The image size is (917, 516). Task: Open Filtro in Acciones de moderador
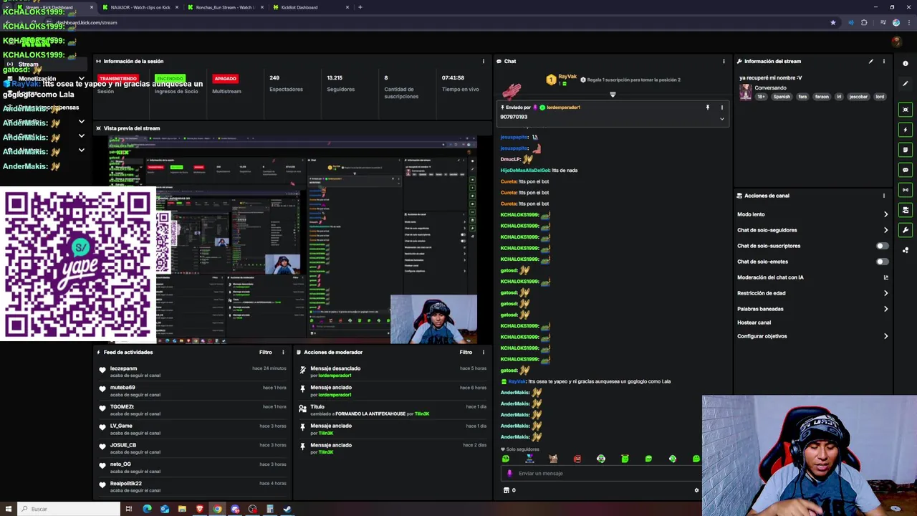pos(466,352)
